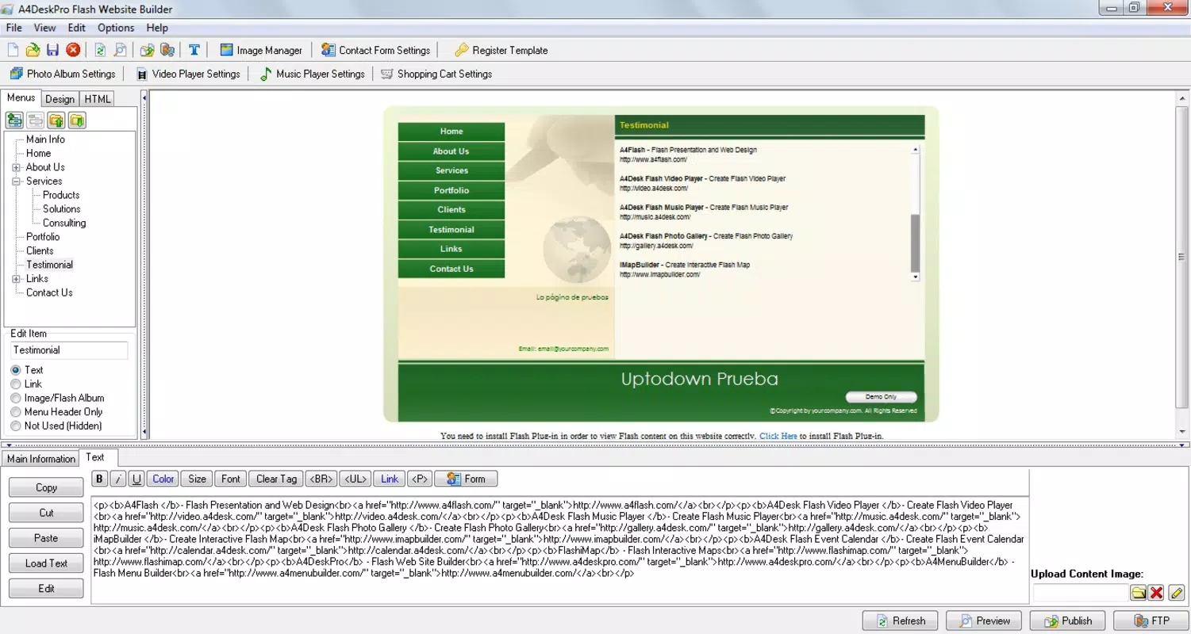Expand the About Us tree node

click(16, 167)
